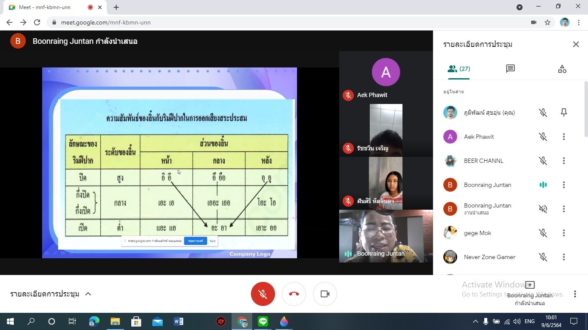Mute BEER CHANNL participant microphone
588x330 pixels.
click(x=543, y=161)
